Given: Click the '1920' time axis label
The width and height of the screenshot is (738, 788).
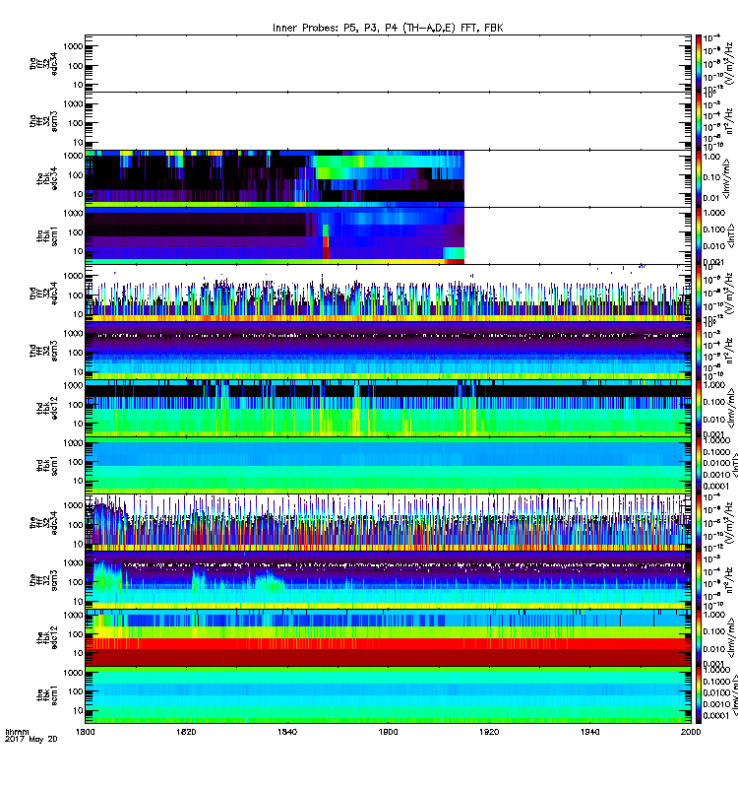Looking at the screenshot, I should click(x=489, y=732).
